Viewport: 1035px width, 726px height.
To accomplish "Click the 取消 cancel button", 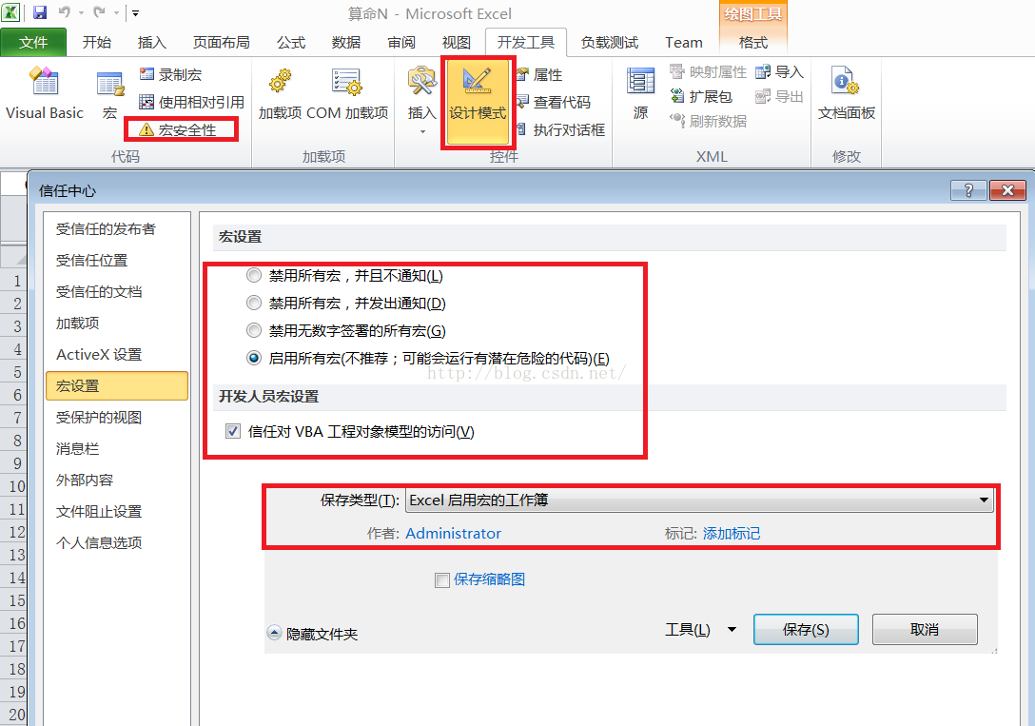I will coord(925,630).
